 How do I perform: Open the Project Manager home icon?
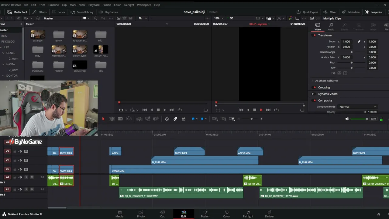point(379,214)
